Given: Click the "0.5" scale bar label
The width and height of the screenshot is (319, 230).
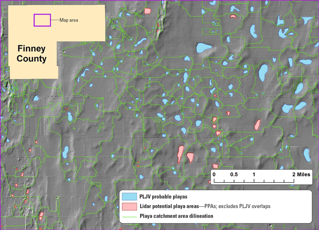Looking at the screenshot, I should [234, 174].
